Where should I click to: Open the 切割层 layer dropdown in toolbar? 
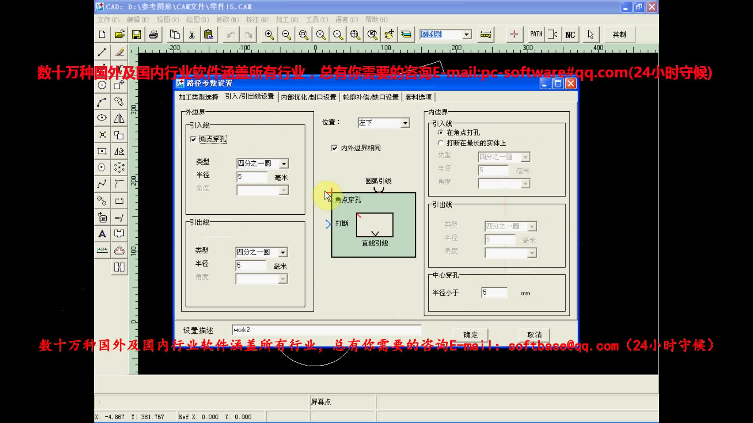[466, 34]
